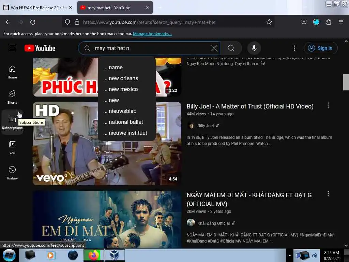Close the Win HUYAK tab
Viewport: 349px width, 262px height.
[x=71, y=8]
